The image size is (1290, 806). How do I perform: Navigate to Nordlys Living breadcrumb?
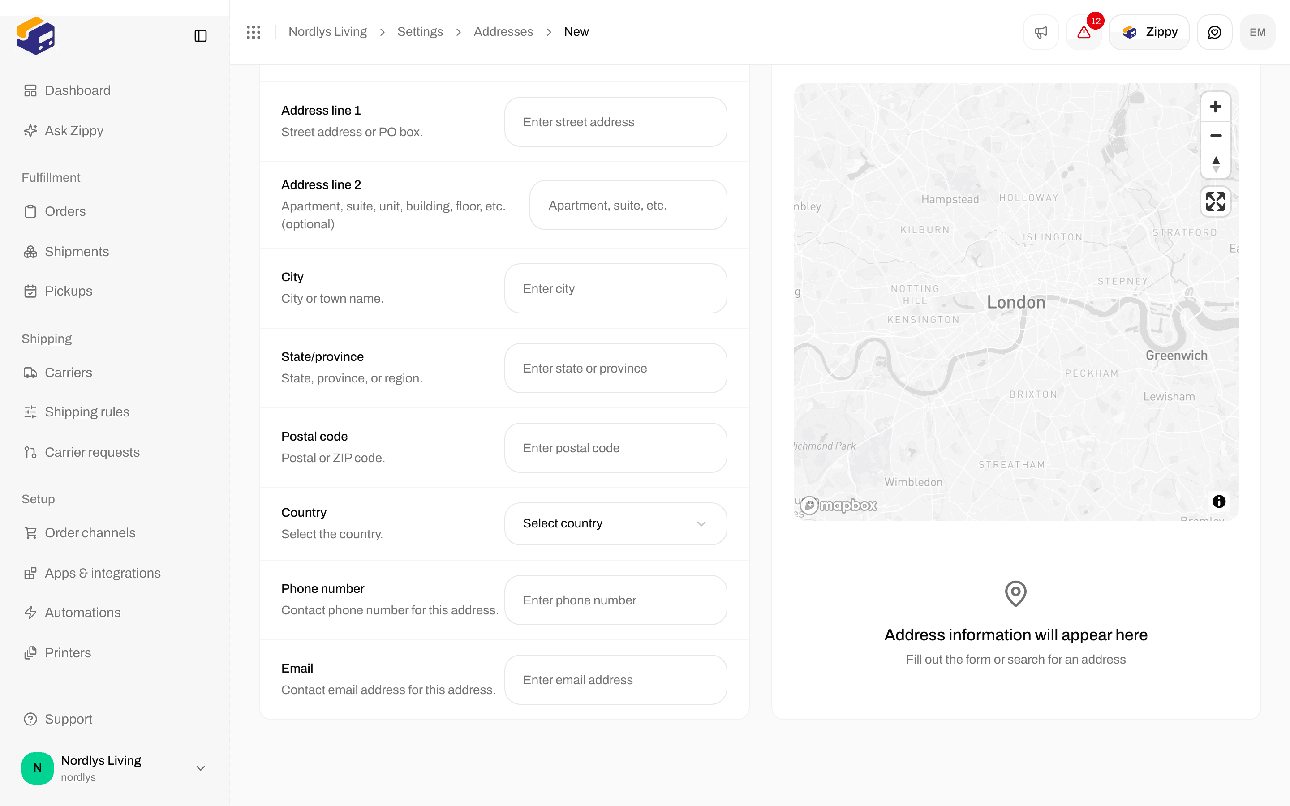(x=327, y=32)
